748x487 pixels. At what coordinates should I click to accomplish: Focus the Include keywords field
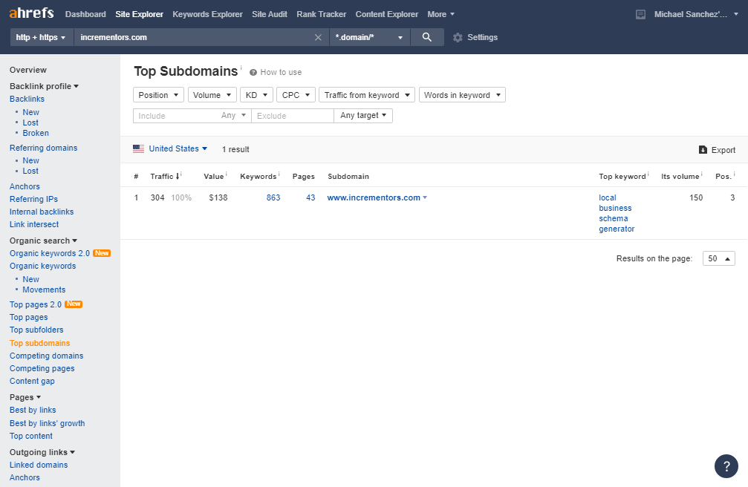click(x=175, y=115)
